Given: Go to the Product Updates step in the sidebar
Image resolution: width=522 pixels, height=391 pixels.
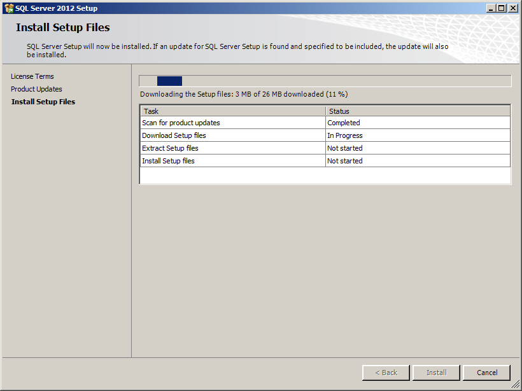Looking at the screenshot, I should [36, 89].
